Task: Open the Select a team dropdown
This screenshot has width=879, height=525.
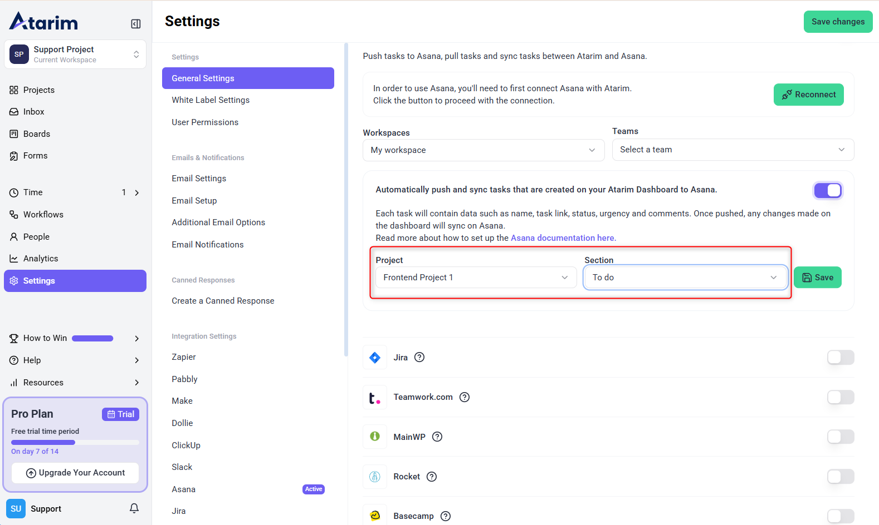Action: pos(733,150)
